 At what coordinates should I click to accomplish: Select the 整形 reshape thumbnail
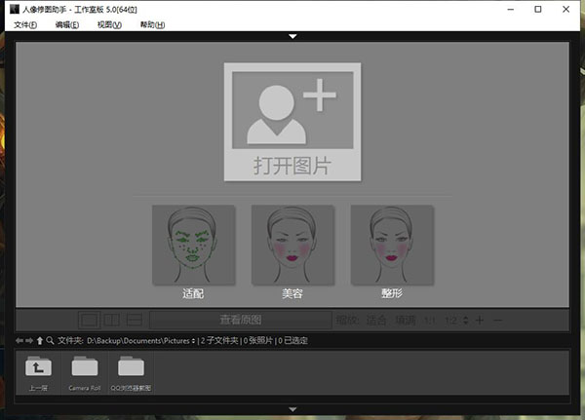(x=392, y=245)
